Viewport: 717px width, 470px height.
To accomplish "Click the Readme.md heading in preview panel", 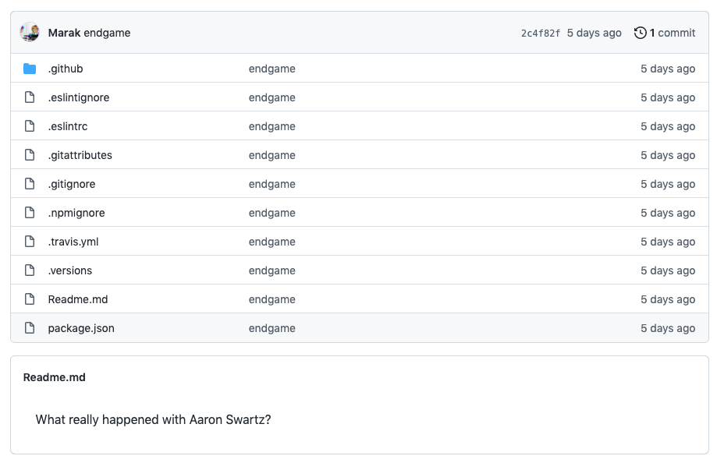I will tap(55, 377).
